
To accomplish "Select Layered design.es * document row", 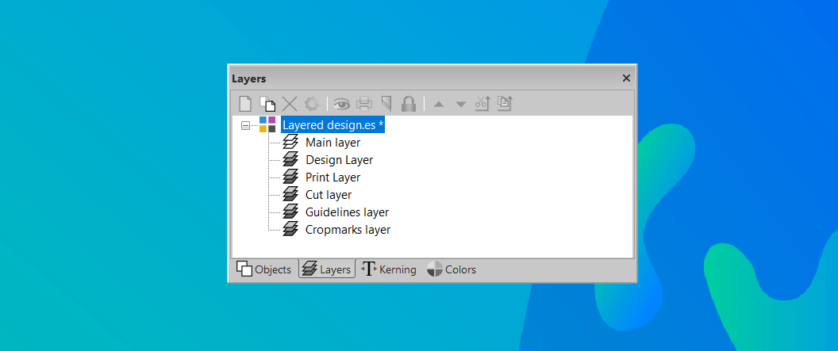I will [333, 126].
